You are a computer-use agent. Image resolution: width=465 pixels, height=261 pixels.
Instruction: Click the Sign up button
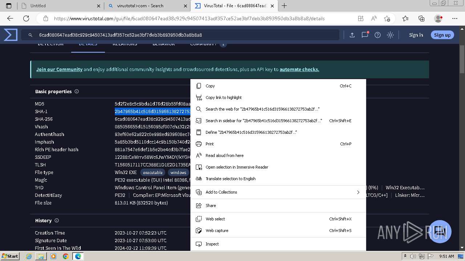(x=442, y=35)
